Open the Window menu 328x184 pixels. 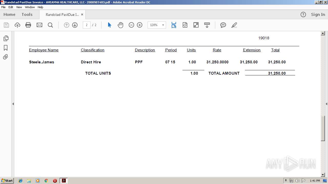pos(30,7)
